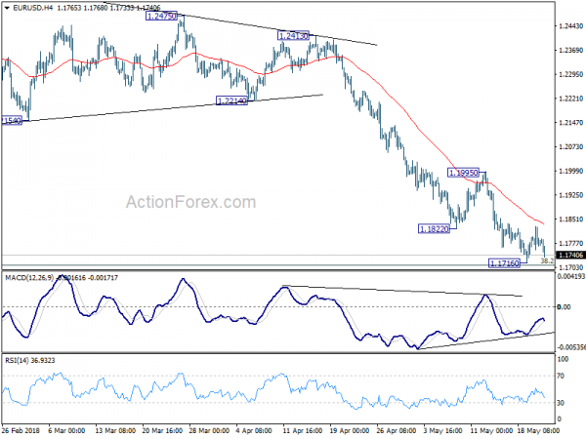586x439 pixels.
Task: Select the 1.18220 price label
Action: [x=434, y=229]
